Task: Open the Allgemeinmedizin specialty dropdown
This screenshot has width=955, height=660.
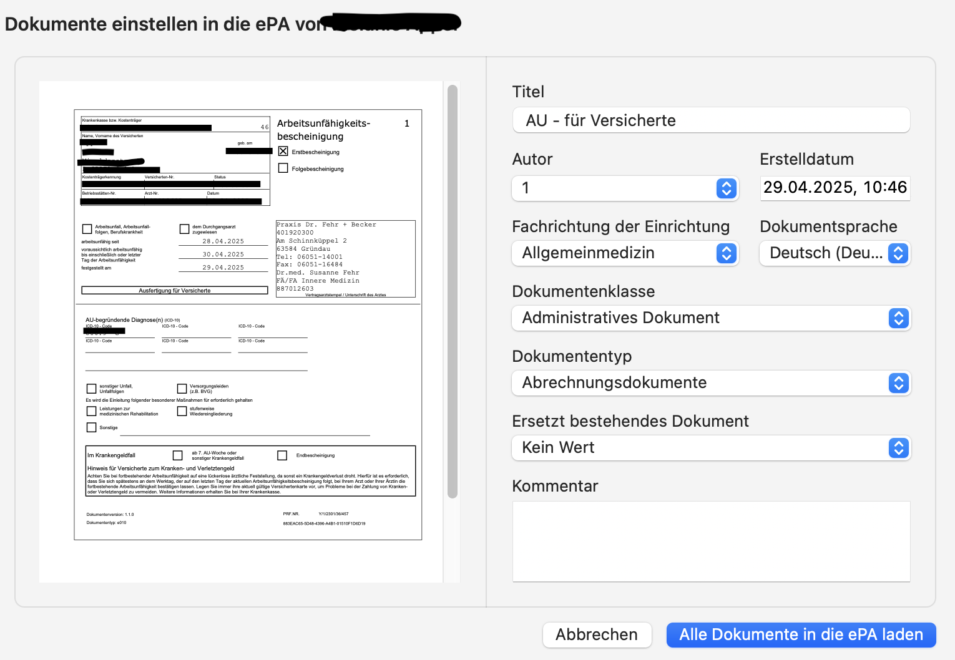Action: (x=625, y=253)
